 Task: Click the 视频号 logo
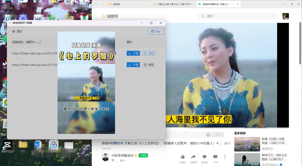click(110, 16)
